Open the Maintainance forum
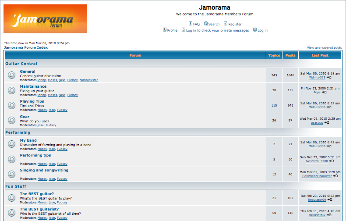This screenshot has height=221, width=346. click(33, 86)
